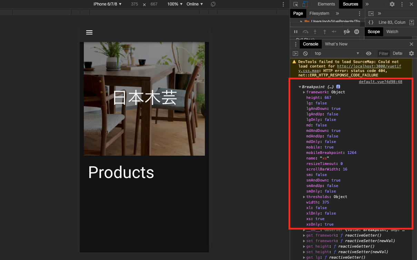The width and height of the screenshot is (417, 260).
Task: Select the mobileBreakpoint: 1264 property
Action: [331, 153]
